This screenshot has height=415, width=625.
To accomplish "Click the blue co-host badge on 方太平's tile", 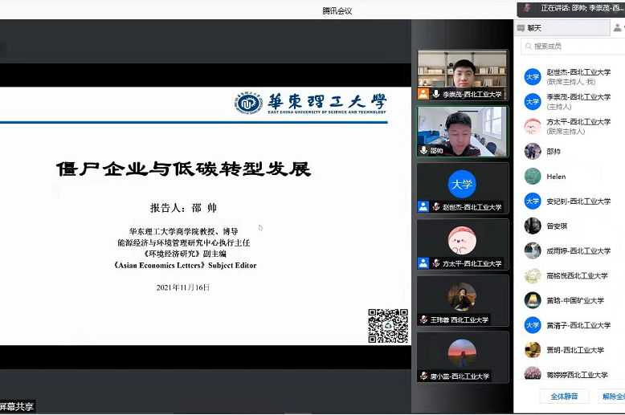I will coord(423,263).
